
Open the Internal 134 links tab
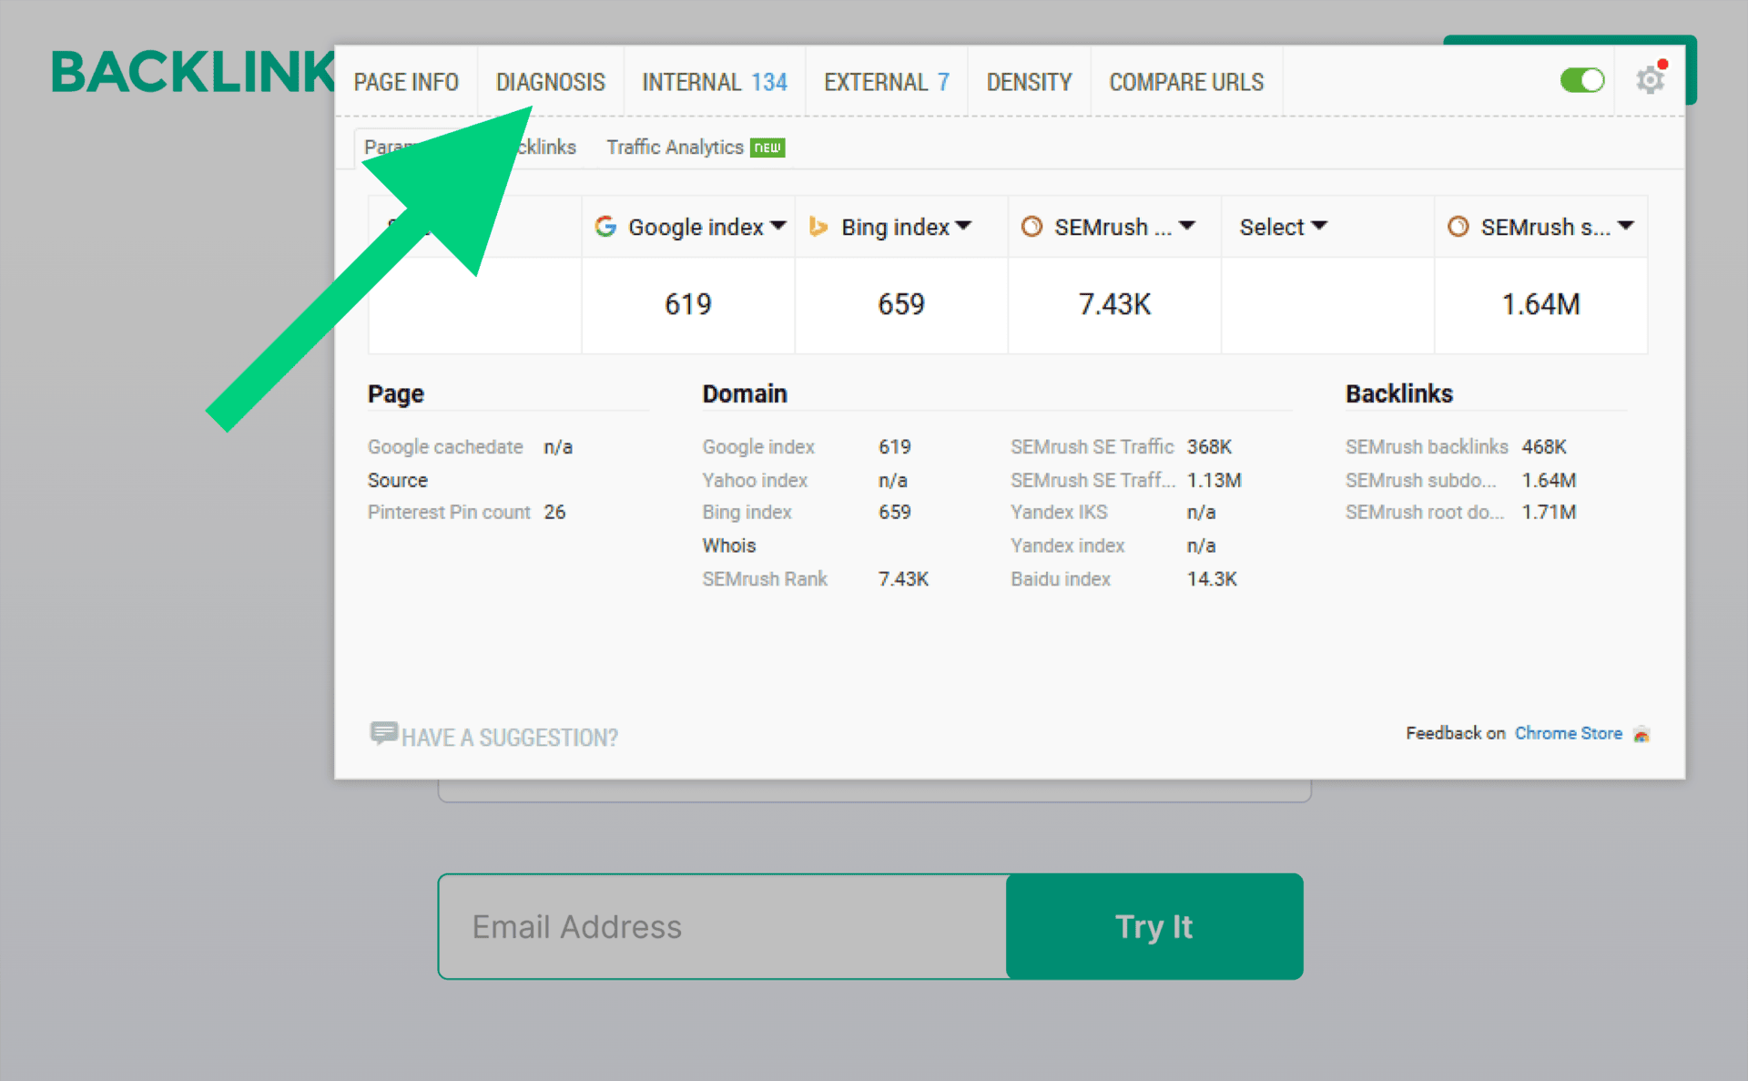point(714,82)
